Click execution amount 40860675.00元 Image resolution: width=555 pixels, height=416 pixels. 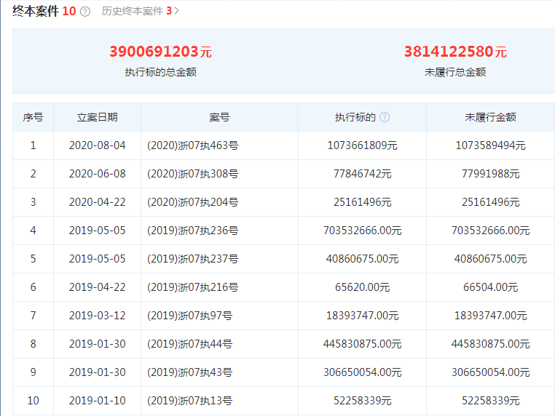point(363,259)
